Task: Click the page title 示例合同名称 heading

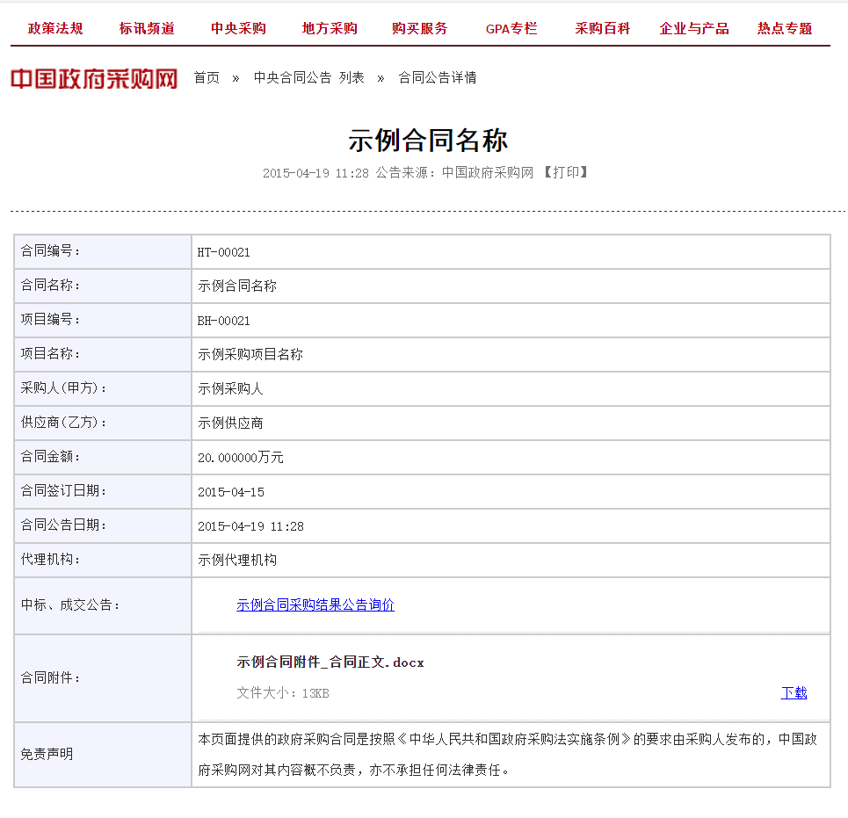Action: (428, 141)
